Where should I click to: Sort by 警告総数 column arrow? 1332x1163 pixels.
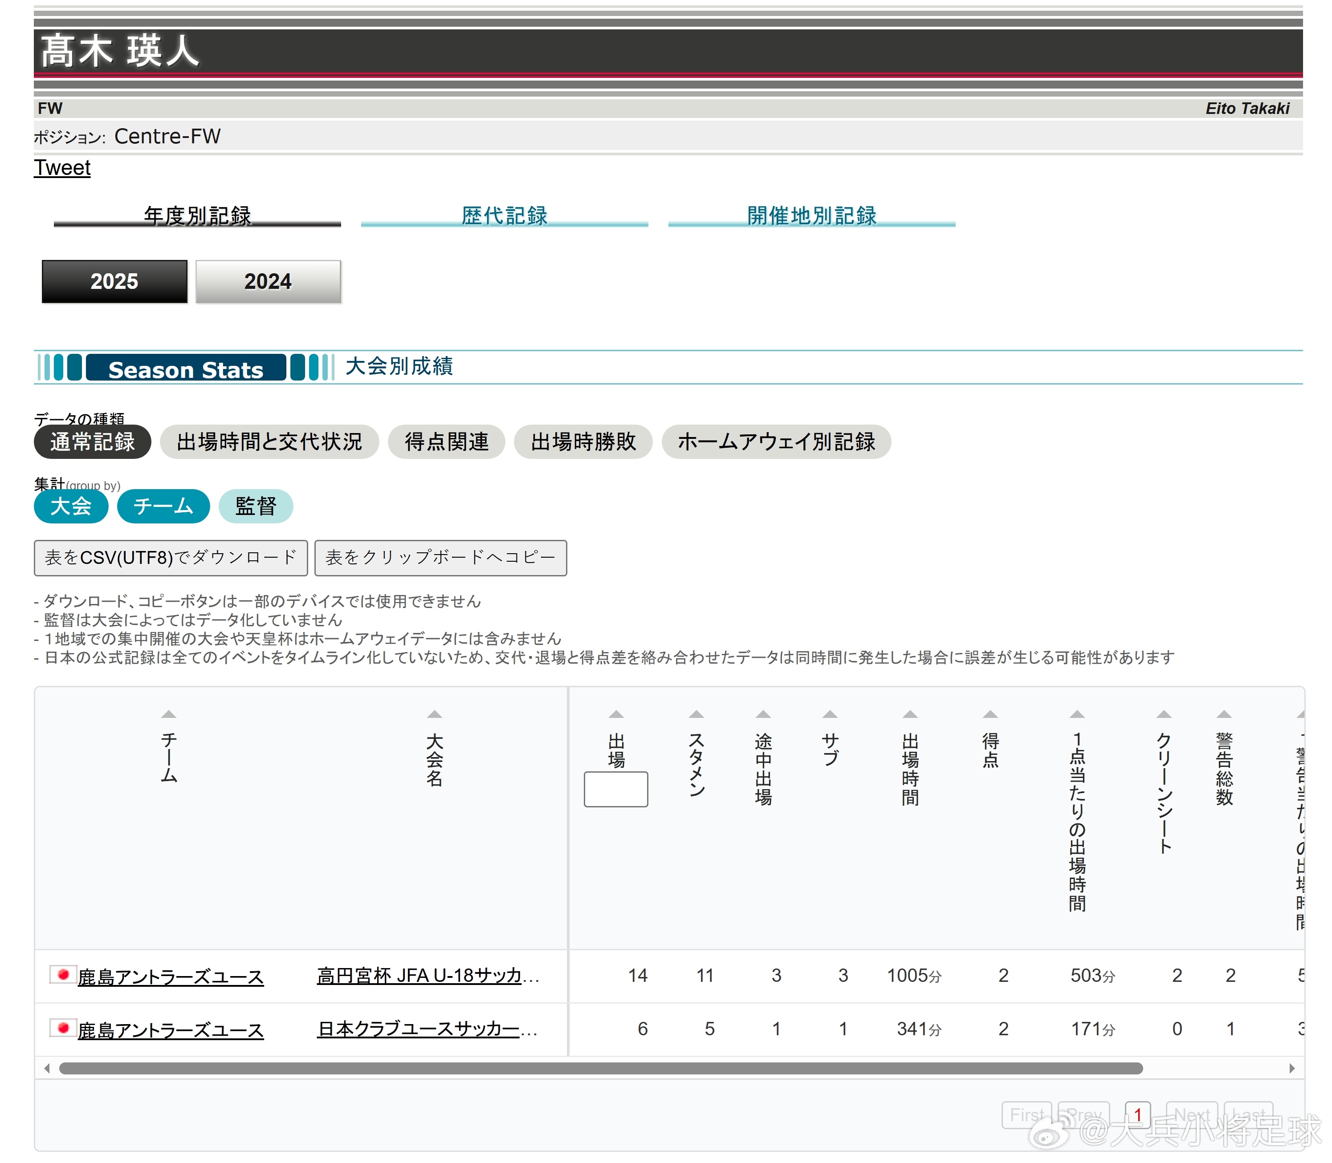(1223, 714)
